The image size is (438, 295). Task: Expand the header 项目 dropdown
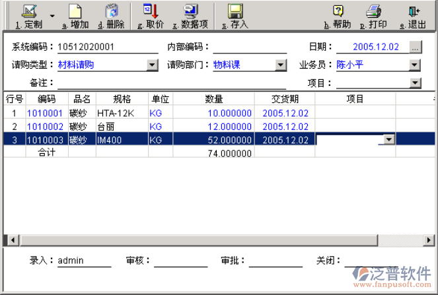tap(415, 83)
